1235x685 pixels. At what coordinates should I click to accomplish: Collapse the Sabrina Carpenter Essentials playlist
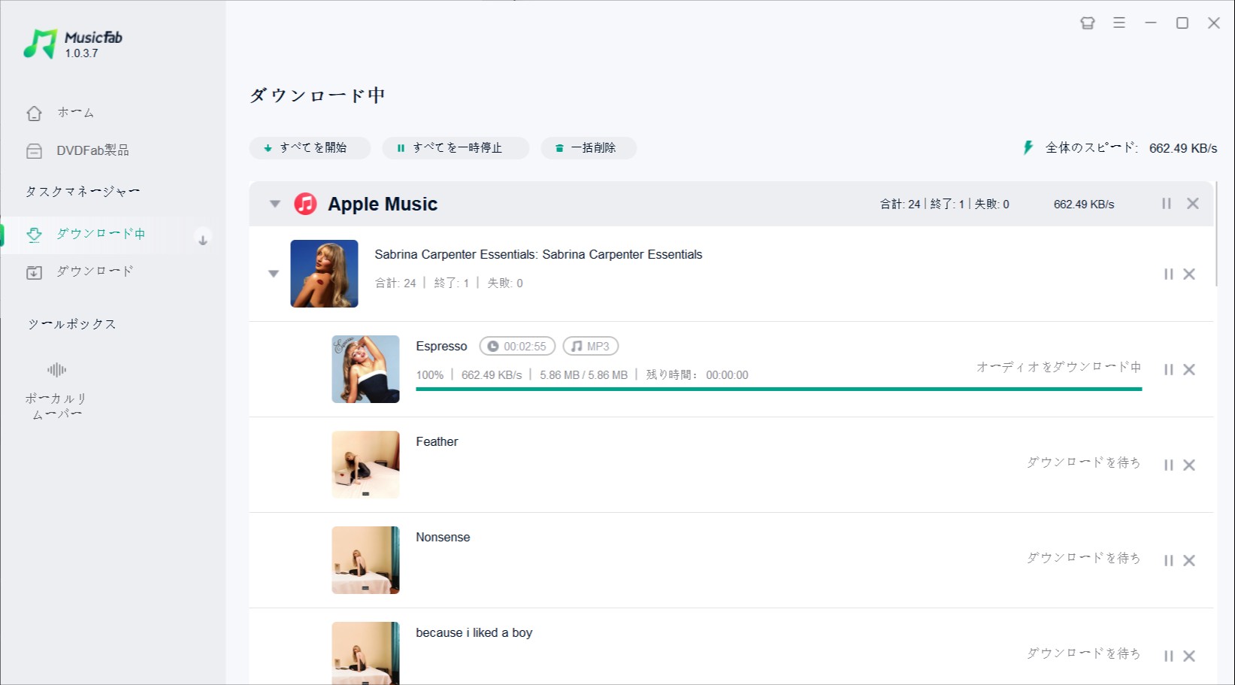click(x=274, y=274)
